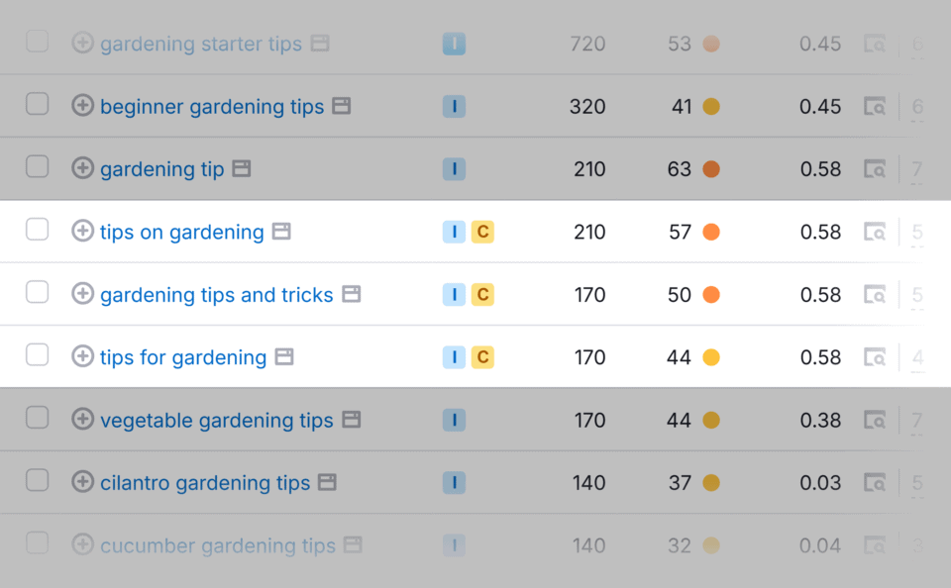The image size is (951, 588).
Task: Click SERP features icon next to gardening tip
Action: tap(242, 169)
